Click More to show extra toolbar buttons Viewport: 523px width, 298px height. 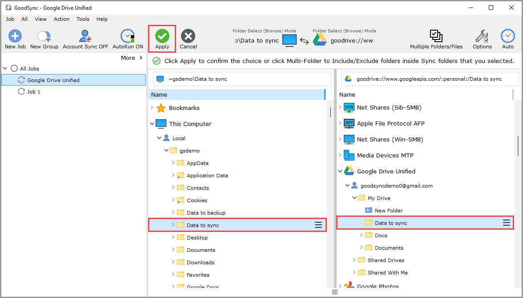pyautogui.click(x=132, y=58)
